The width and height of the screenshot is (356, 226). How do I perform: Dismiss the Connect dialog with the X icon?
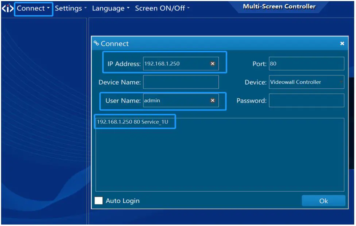(342, 43)
